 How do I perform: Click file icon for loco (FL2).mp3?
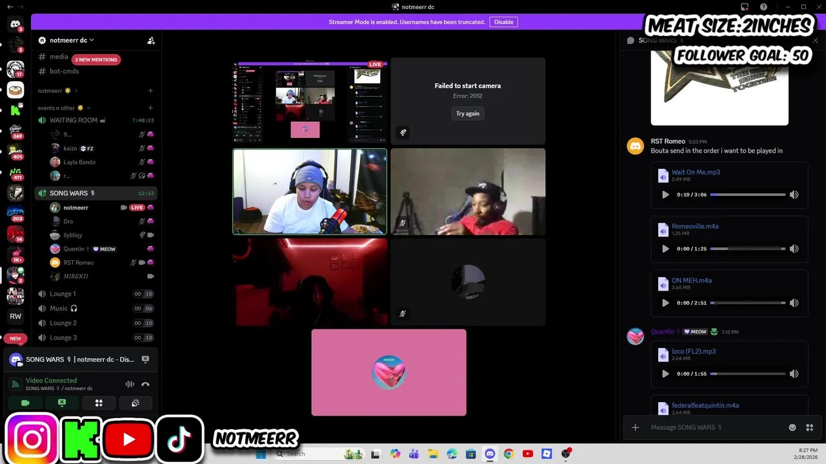[663, 355]
